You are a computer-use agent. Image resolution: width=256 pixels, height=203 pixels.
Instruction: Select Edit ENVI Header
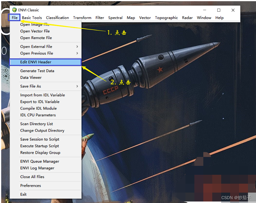(x=45, y=62)
